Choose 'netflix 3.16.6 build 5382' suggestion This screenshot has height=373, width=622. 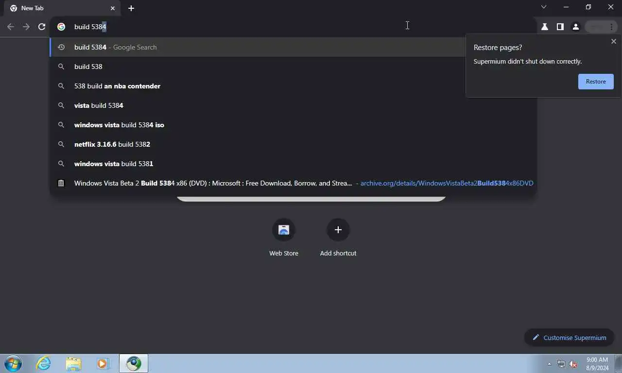tap(293, 144)
